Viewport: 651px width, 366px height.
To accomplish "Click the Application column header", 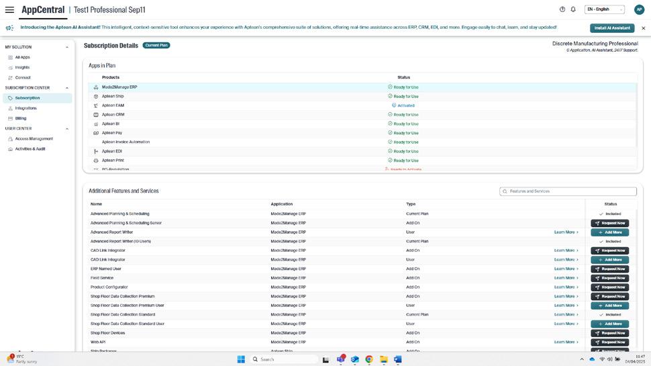I will tap(282, 204).
